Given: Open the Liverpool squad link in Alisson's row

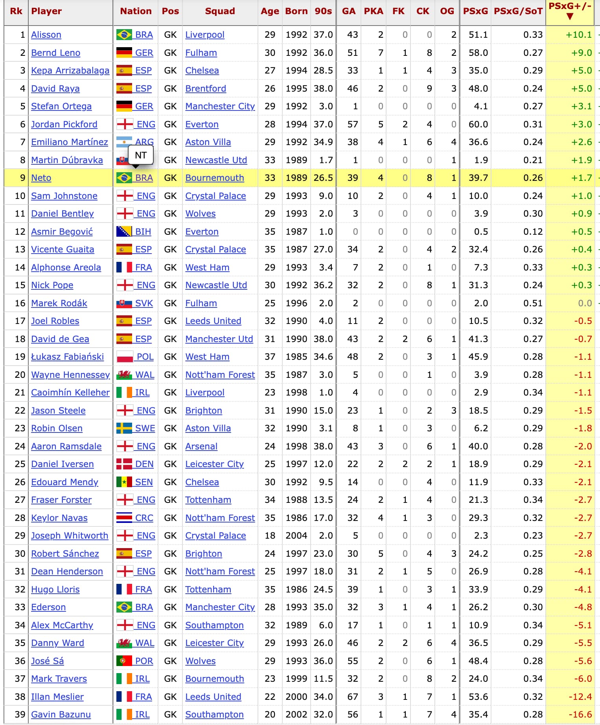Looking at the screenshot, I should coord(205,35).
